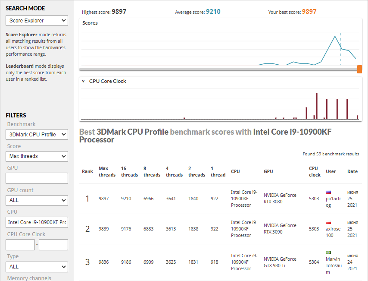Open the Search Mode dropdown
The image size is (368, 281).
click(x=37, y=21)
